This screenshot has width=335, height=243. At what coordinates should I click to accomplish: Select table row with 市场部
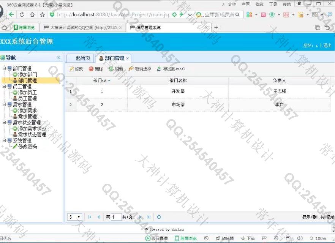click(198, 105)
